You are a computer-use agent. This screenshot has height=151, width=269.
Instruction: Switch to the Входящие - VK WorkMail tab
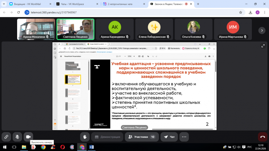[27, 4]
